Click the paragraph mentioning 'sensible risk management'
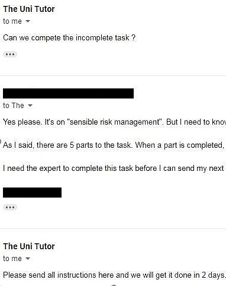 click(114, 122)
